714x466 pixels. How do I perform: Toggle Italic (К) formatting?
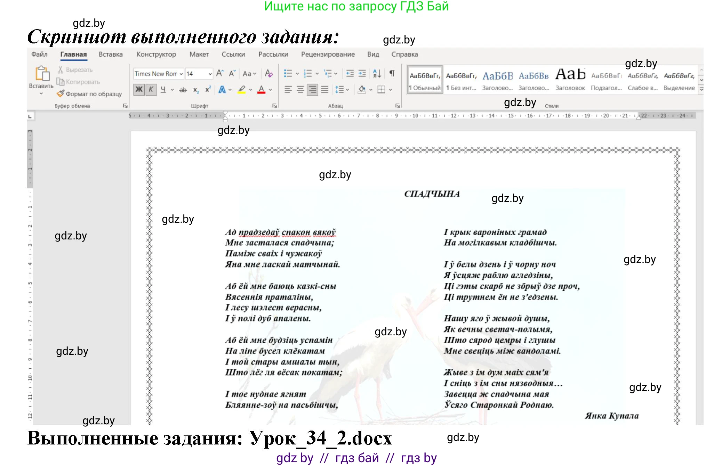point(151,90)
